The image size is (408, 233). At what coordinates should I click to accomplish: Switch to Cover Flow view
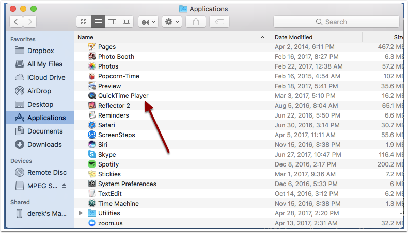pyautogui.click(x=127, y=22)
